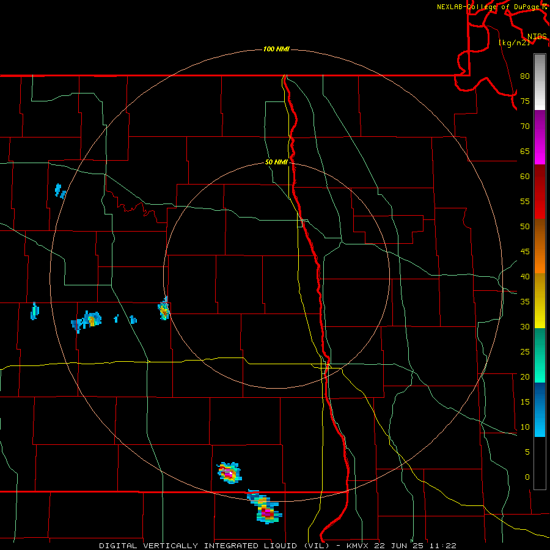Click the 15 value on the color scale
The image size is (550, 550).
tap(525, 402)
